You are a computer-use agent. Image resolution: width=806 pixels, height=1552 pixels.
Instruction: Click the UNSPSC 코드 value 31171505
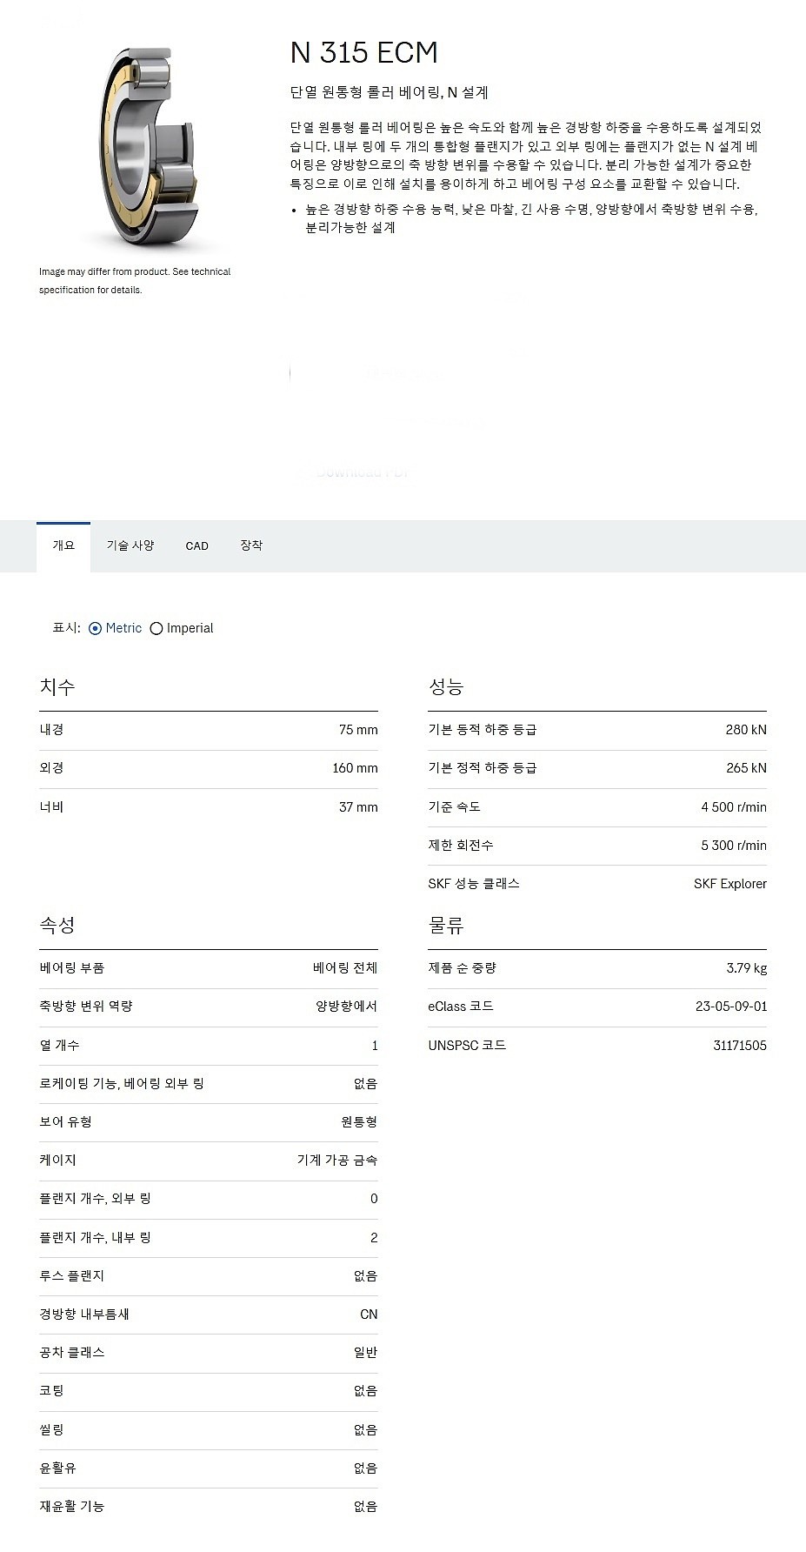coord(740,1046)
